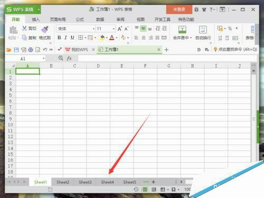
Task: Expand the Name Box dropdown for A1
Action: 43,59
